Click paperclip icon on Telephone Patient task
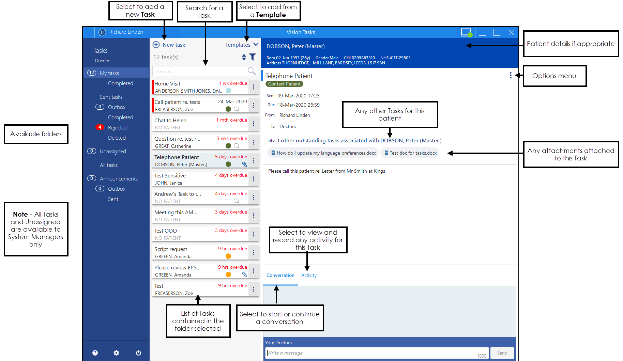Viewport: 623px width, 361px height. click(244, 164)
